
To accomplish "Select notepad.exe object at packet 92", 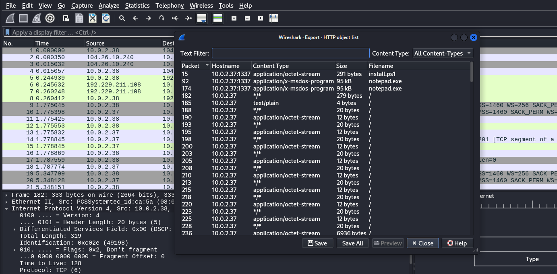I will tap(325, 81).
